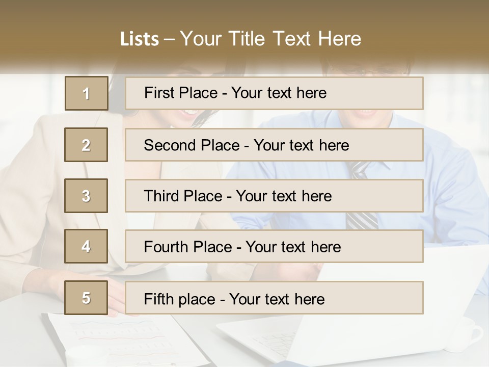Select the "First Place" text box
The width and height of the screenshot is (489, 367).
pos(274,93)
